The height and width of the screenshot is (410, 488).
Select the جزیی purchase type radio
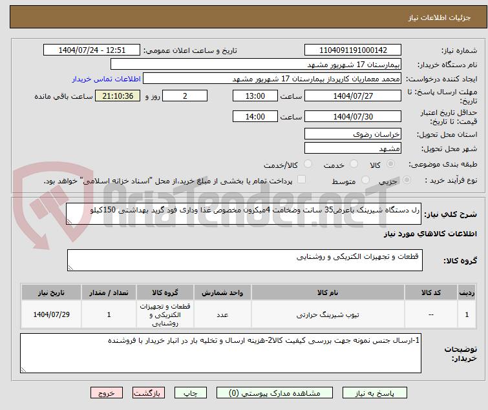[407, 180]
